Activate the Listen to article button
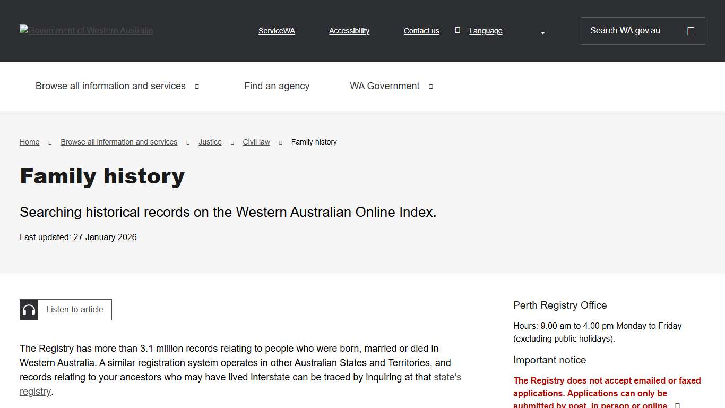The image size is (725, 408). [74, 309]
